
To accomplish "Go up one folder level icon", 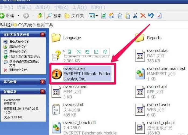I will click(40, 16).
